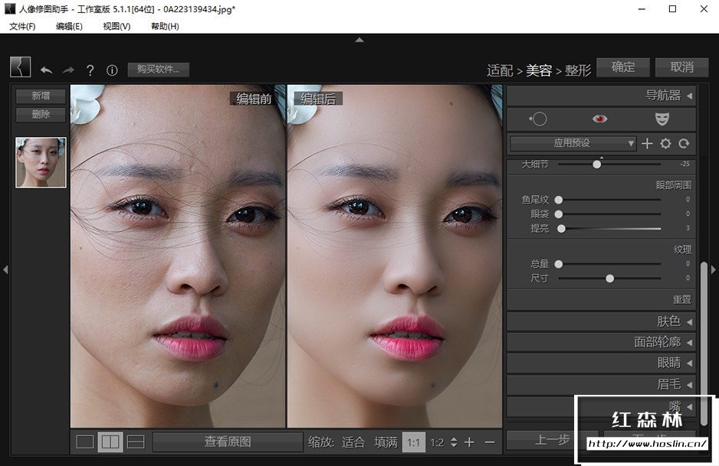
Task: Open the face mask icon
Action: pos(662,119)
